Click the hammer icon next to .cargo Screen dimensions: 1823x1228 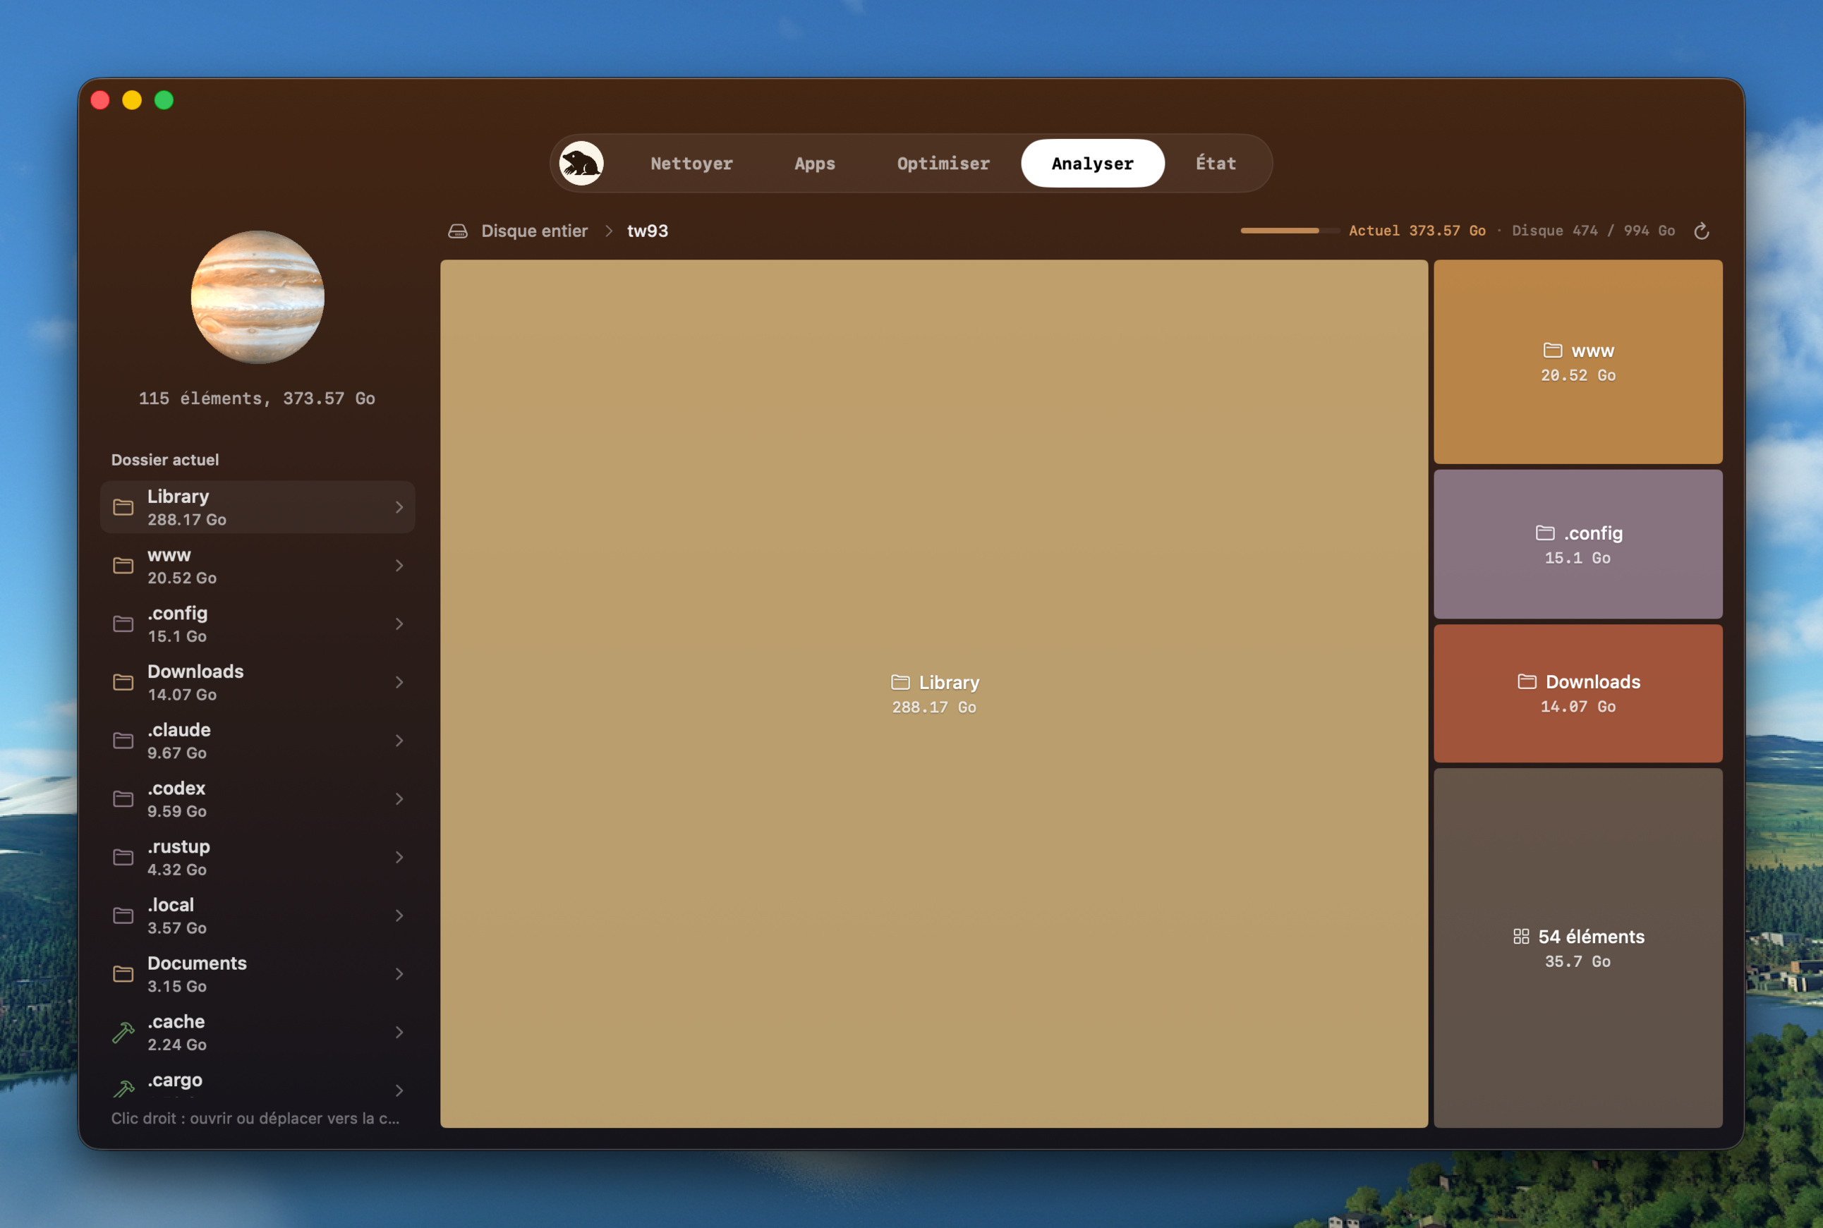point(123,1088)
